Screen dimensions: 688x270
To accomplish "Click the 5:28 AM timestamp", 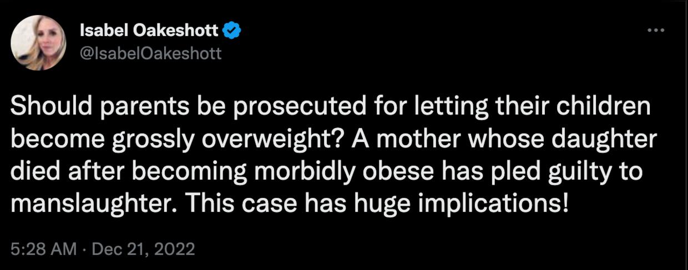I will click(43, 249).
